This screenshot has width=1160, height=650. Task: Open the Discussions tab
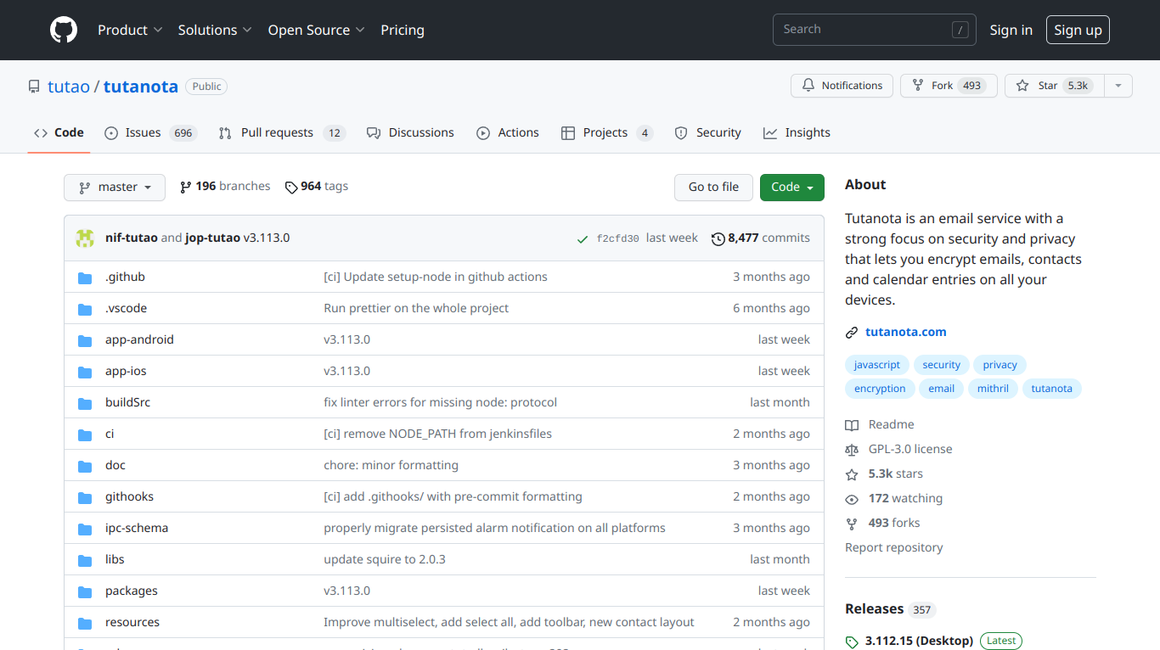[x=410, y=132]
